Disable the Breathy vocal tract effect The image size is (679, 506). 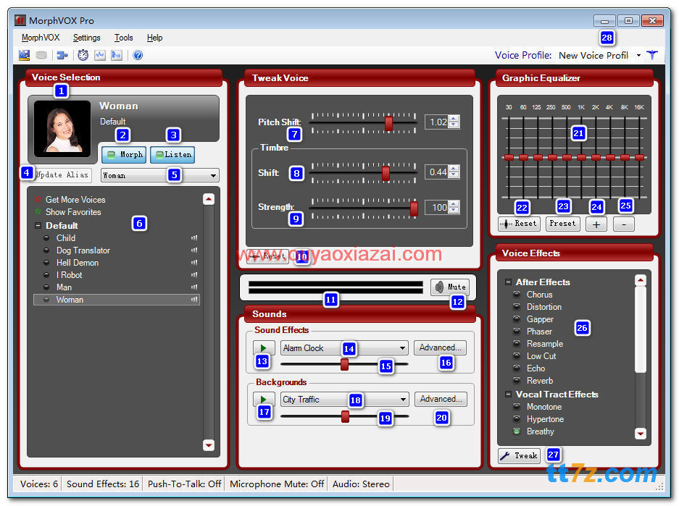pyautogui.click(x=517, y=431)
